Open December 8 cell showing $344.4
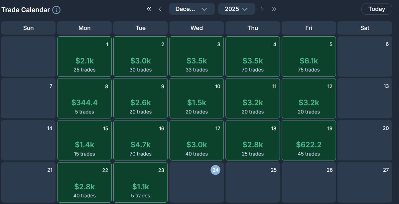 click(84, 99)
